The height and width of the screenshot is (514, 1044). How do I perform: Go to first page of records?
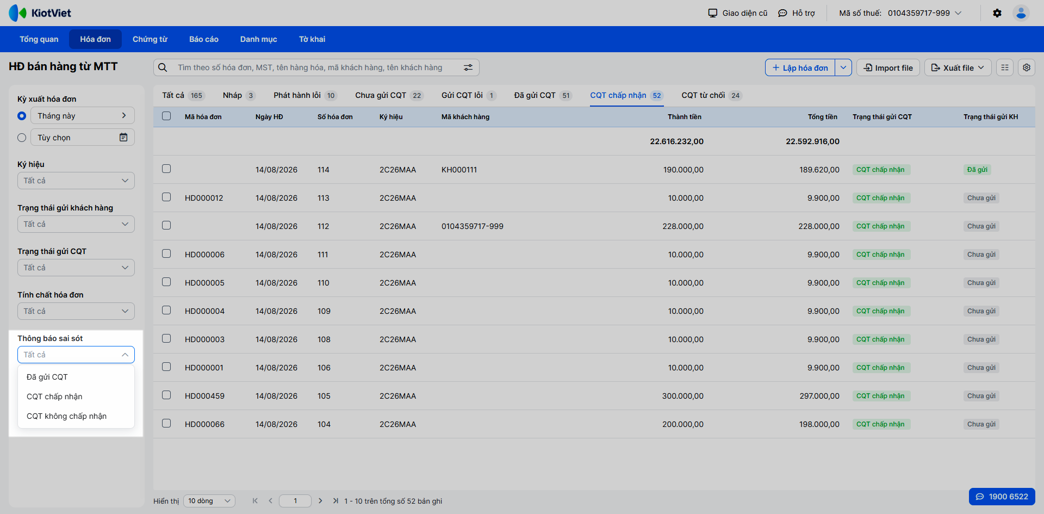click(255, 500)
